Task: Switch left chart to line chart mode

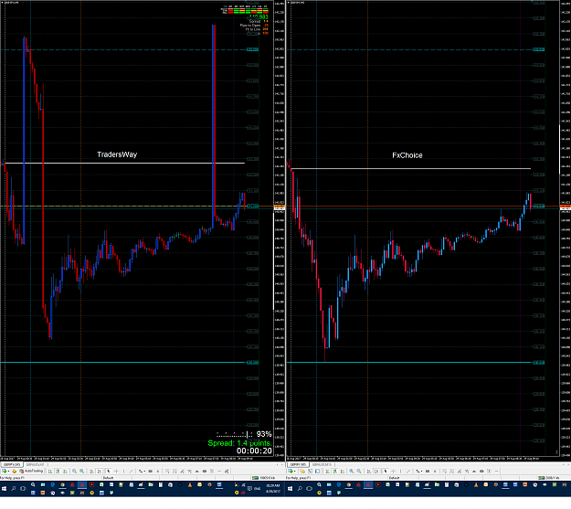Action: 65,472
